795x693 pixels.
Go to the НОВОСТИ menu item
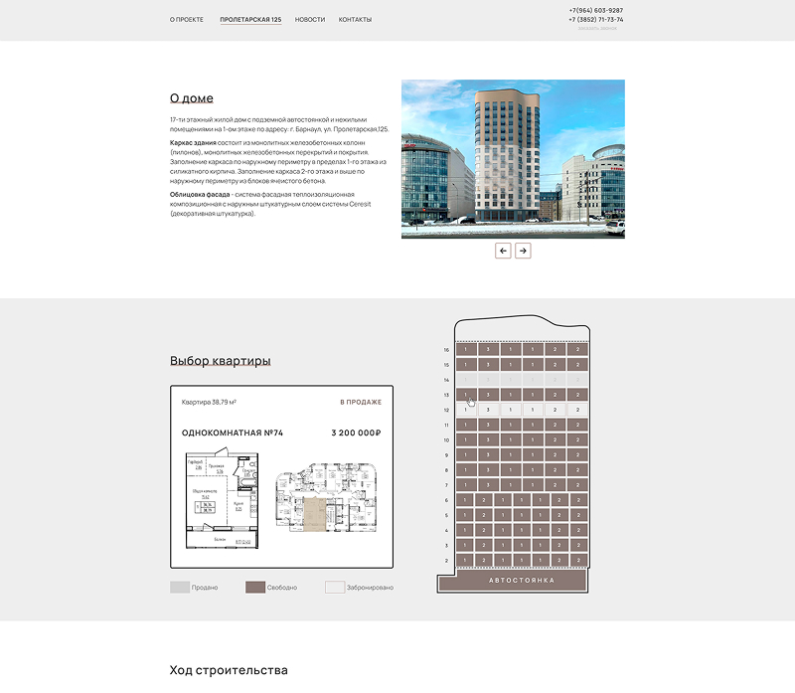coord(310,20)
